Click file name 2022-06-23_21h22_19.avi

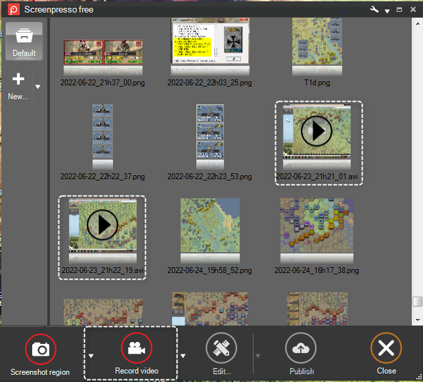click(x=102, y=270)
